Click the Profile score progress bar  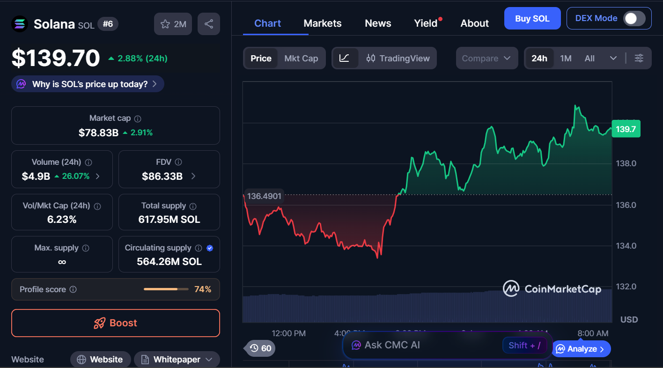(x=166, y=289)
